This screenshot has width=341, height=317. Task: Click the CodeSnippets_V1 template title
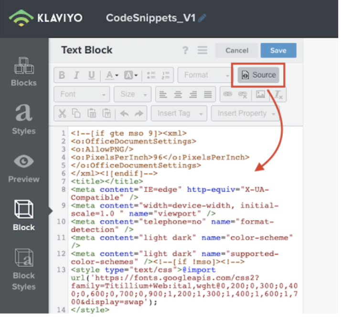coord(151,18)
